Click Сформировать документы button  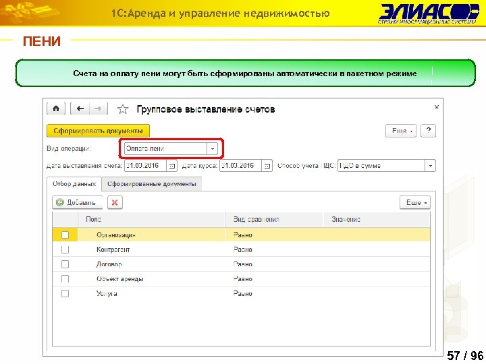[98, 131]
